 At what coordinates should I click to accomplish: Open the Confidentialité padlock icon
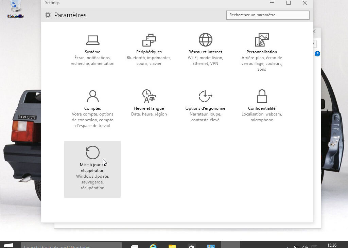pyautogui.click(x=262, y=96)
